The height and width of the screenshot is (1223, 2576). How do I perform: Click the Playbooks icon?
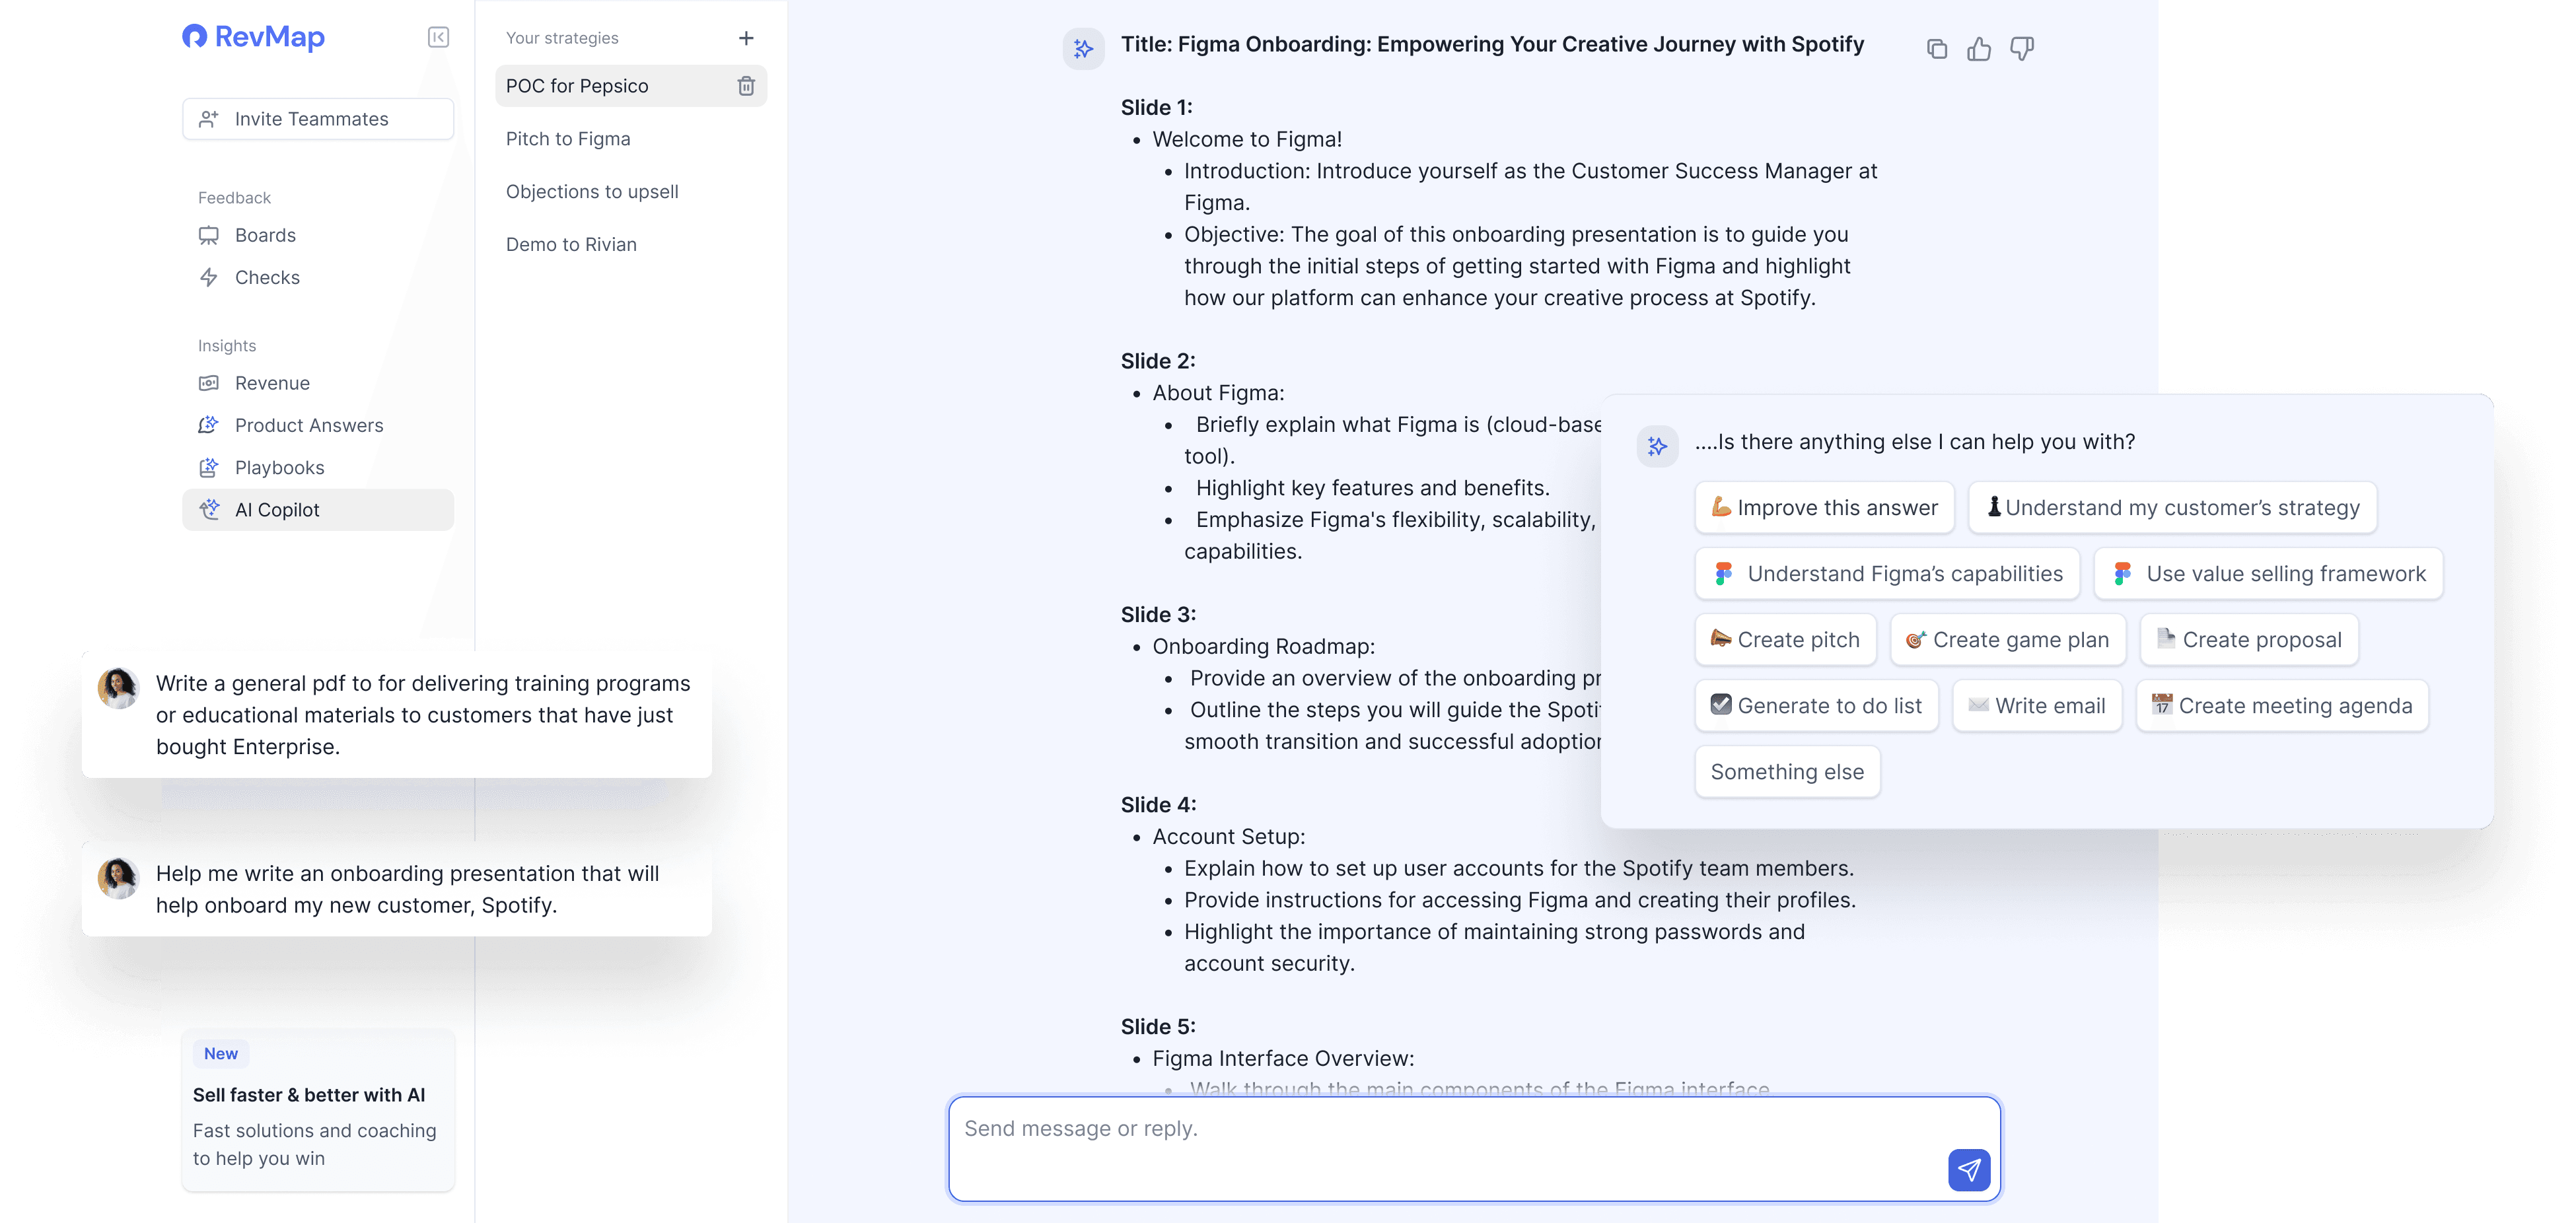click(209, 468)
